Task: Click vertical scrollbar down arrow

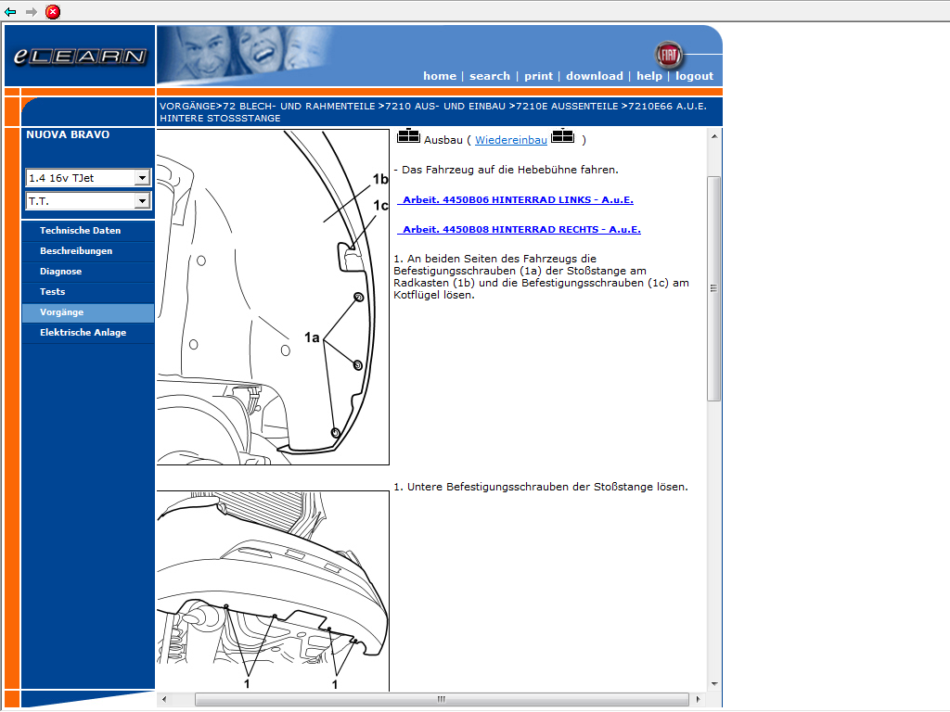Action: tap(714, 684)
